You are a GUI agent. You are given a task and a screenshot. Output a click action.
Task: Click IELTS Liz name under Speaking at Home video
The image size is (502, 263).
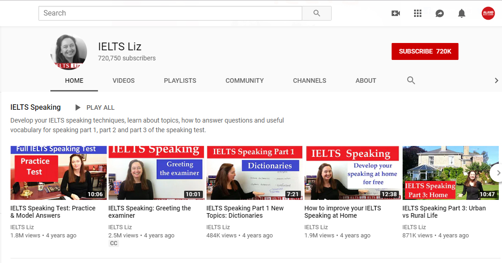click(316, 227)
